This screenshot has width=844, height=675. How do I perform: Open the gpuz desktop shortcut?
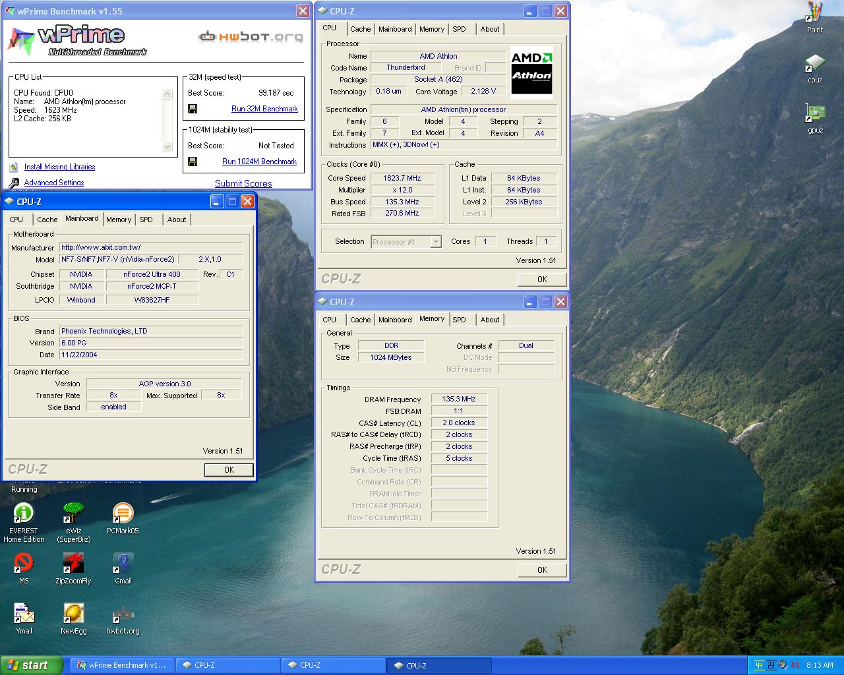click(815, 118)
